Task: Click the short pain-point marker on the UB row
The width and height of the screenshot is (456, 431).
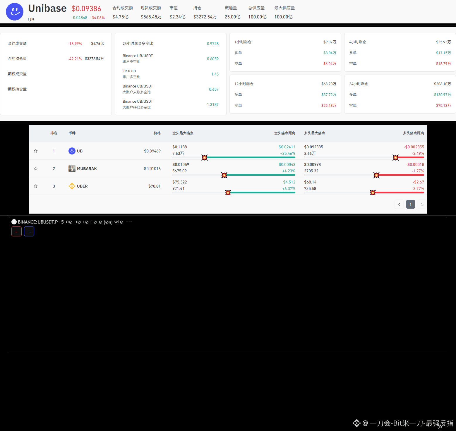Action: click(205, 158)
